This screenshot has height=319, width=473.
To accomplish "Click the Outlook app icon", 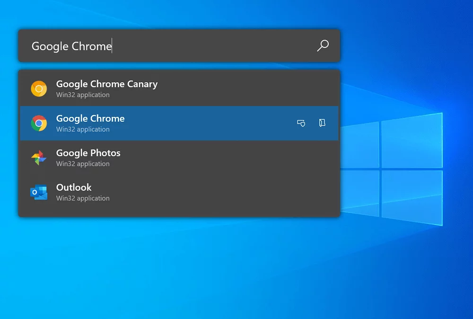I will pyautogui.click(x=39, y=192).
